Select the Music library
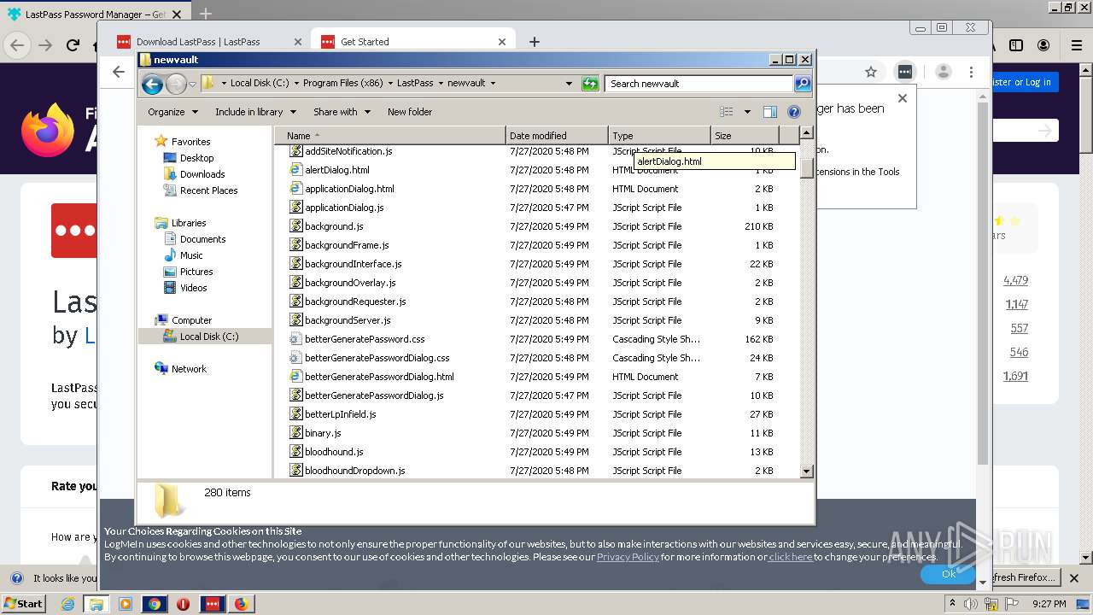The width and height of the screenshot is (1093, 615). 191,255
